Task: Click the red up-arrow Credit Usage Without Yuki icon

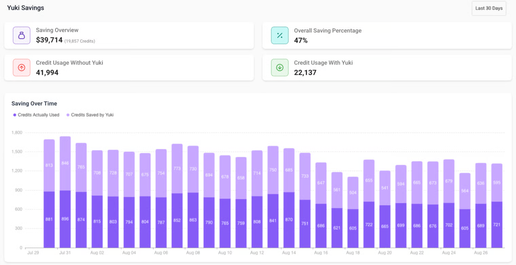Action: pos(21,68)
